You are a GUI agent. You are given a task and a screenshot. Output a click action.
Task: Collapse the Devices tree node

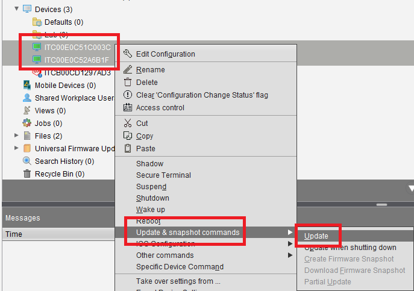[x=16, y=9]
